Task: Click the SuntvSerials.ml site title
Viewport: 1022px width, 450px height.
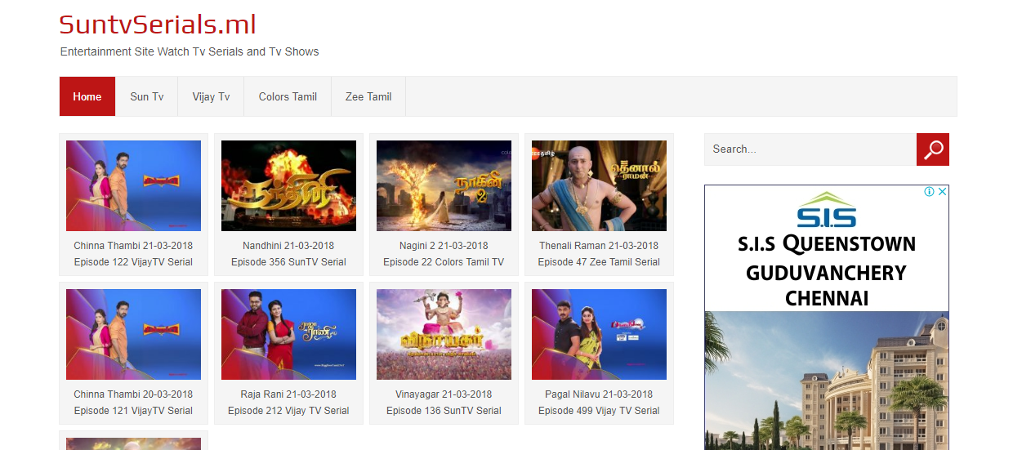Action: pyautogui.click(x=158, y=25)
